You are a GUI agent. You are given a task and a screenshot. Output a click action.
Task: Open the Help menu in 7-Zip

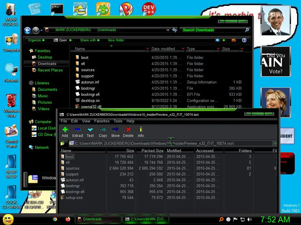[130, 121]
